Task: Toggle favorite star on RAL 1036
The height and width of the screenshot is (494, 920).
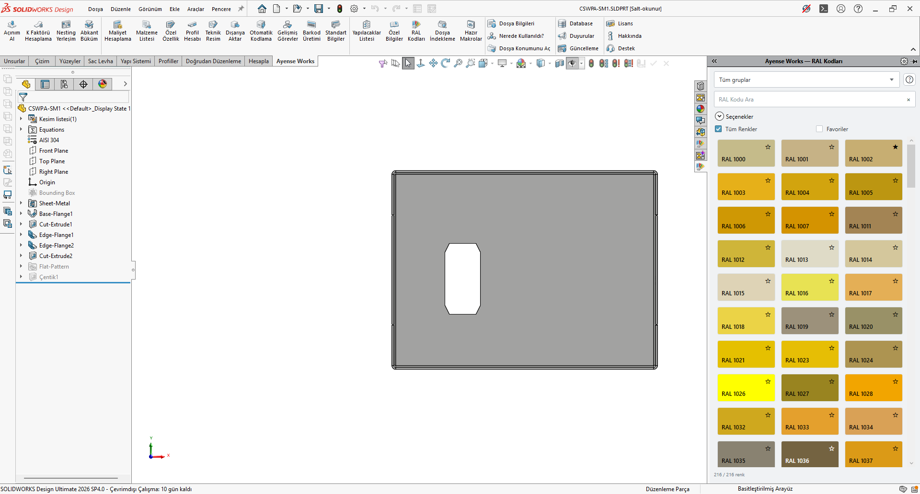Action: tap(831, 449)
